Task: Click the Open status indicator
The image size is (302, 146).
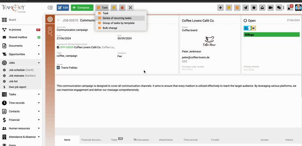Action: 250,21
